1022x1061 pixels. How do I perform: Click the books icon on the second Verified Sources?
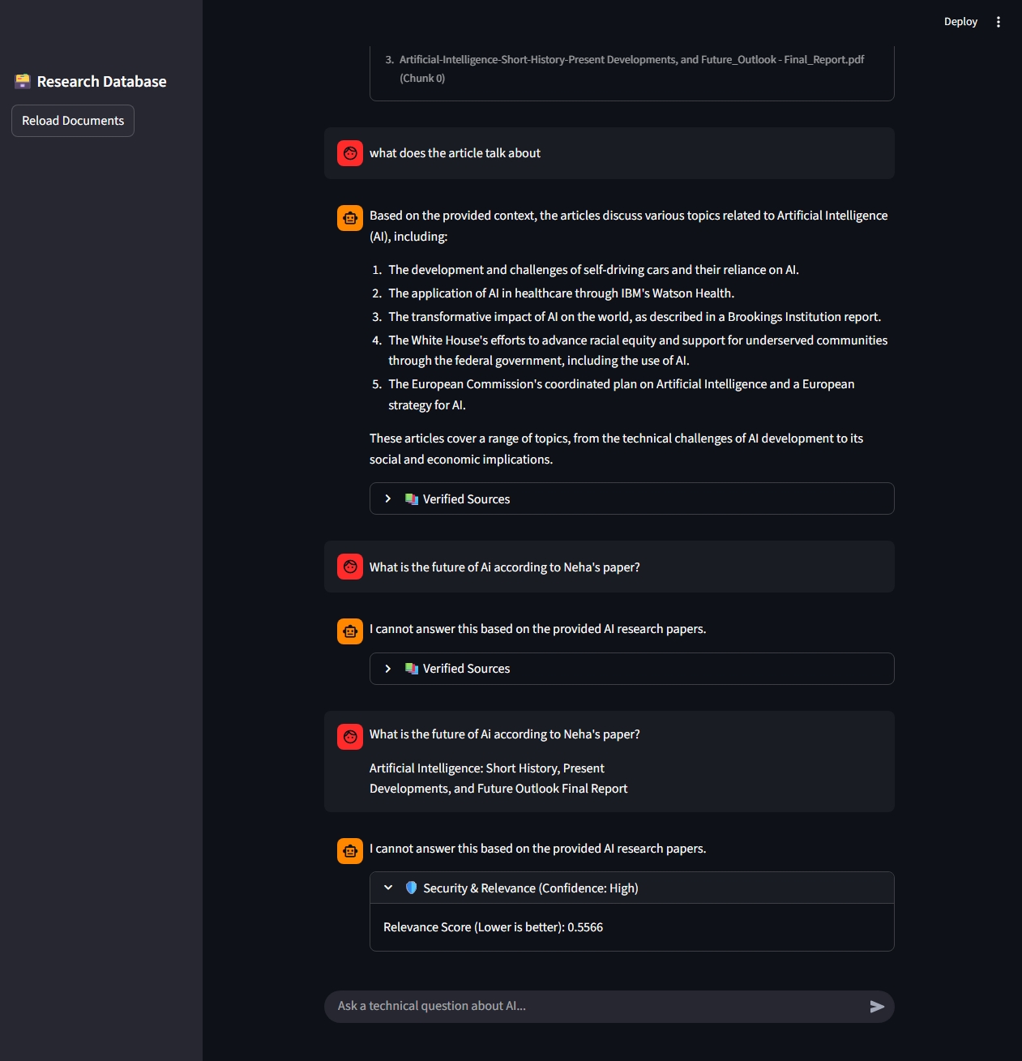coord(412,669)
